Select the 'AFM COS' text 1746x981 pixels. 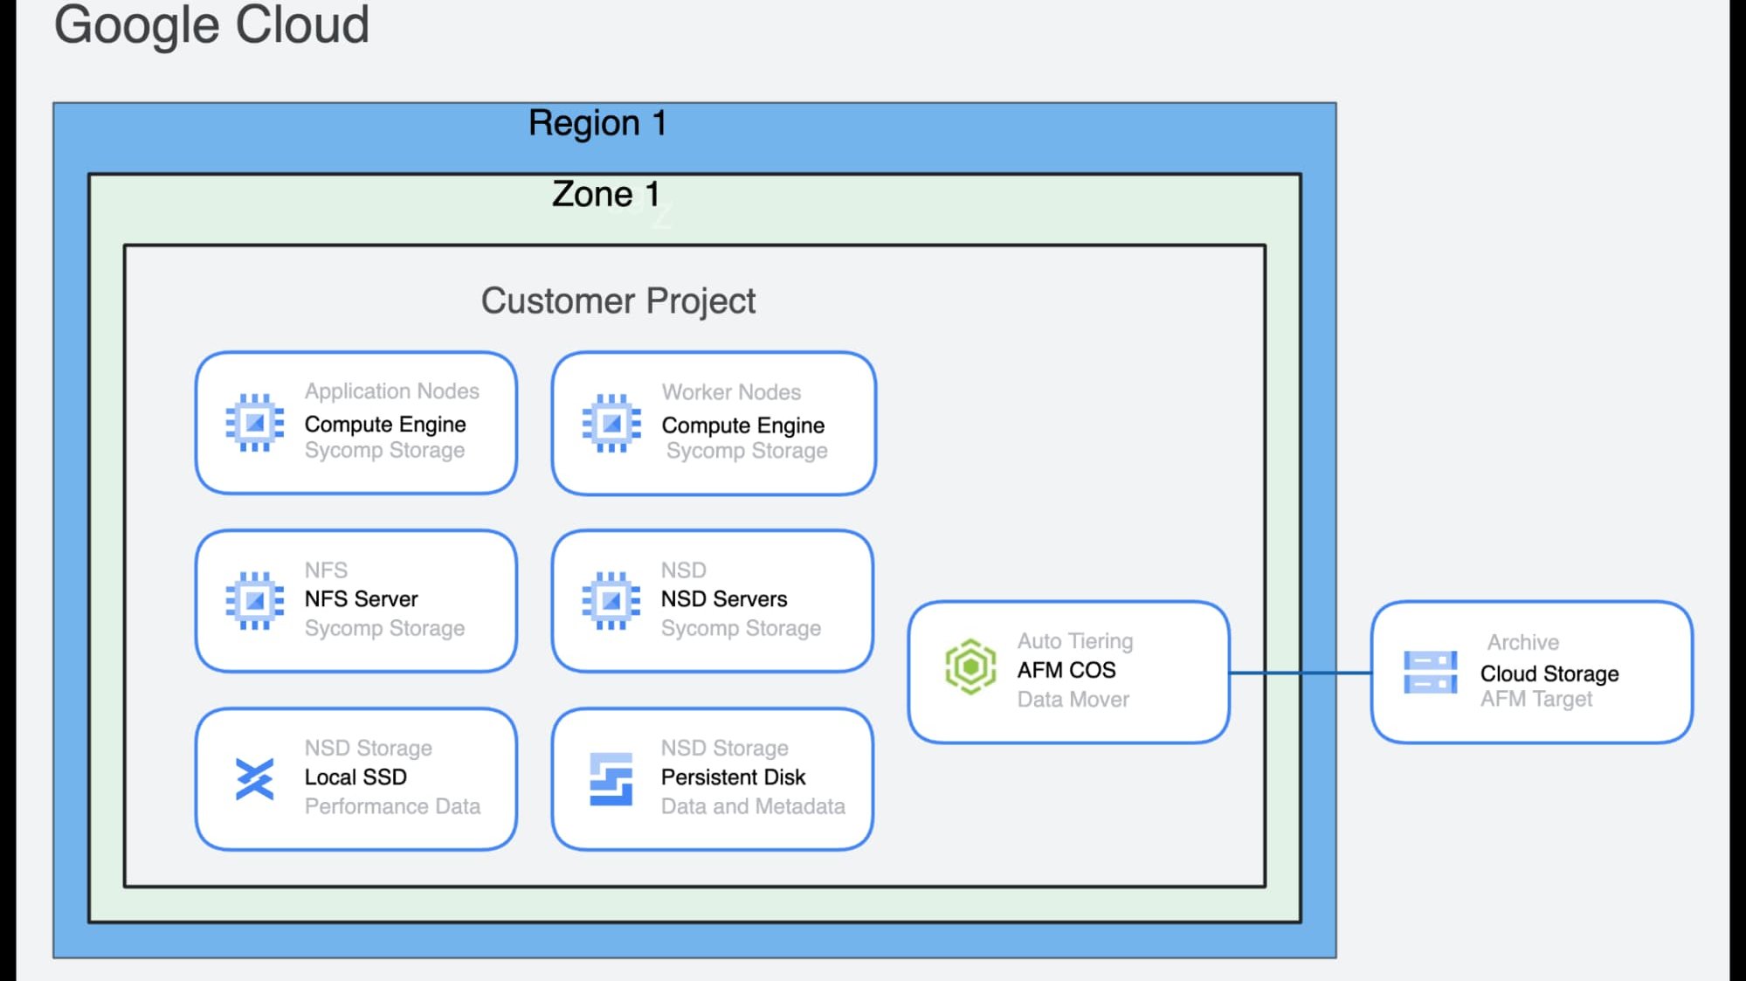(1066, 670)
